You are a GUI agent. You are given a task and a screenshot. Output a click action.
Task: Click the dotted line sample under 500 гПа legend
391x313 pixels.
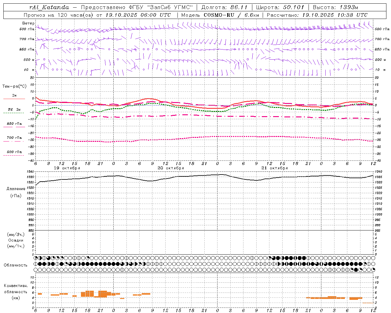(x=14, y=155)
